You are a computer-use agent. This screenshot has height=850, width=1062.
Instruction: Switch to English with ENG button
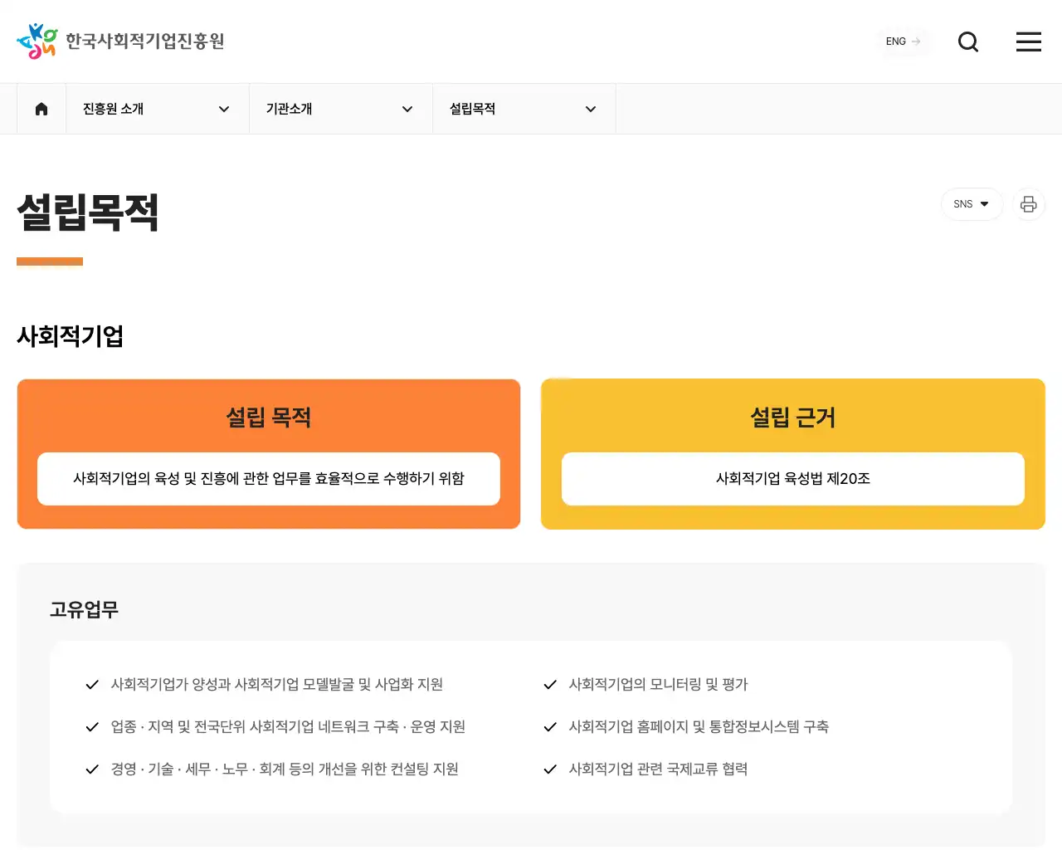point(904,42)
